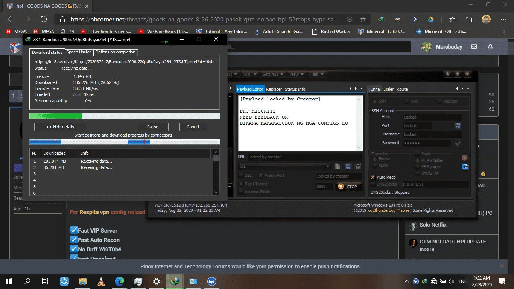Click the paste payload page icon
Image resolution: width=514 pixels, height=289 pixels.
[x=338, y=166]
